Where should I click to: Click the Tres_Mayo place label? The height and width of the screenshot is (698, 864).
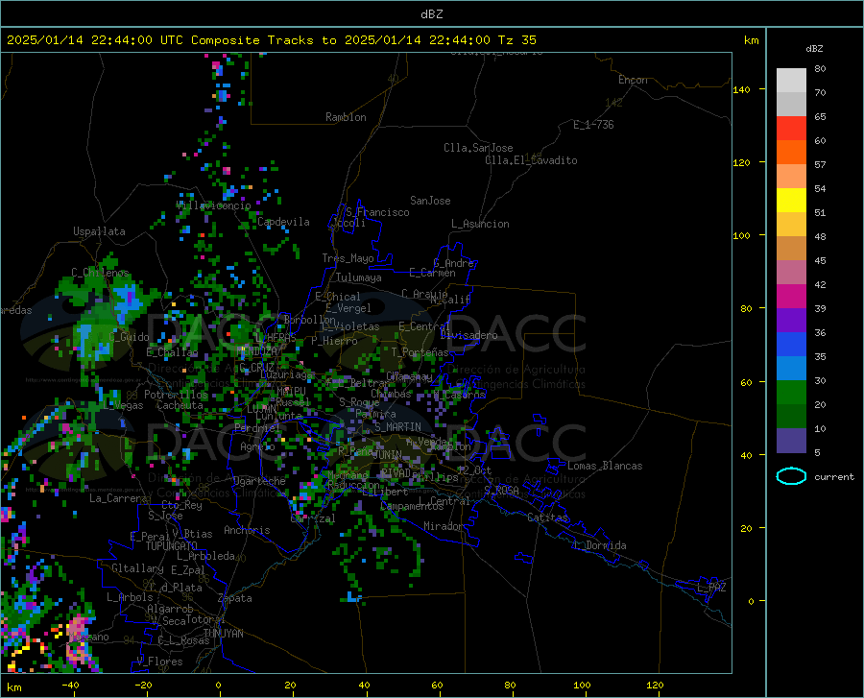(348, 258)
